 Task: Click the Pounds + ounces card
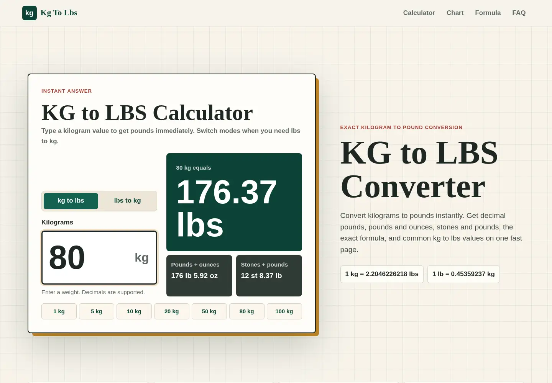click(x=199, y=276)
